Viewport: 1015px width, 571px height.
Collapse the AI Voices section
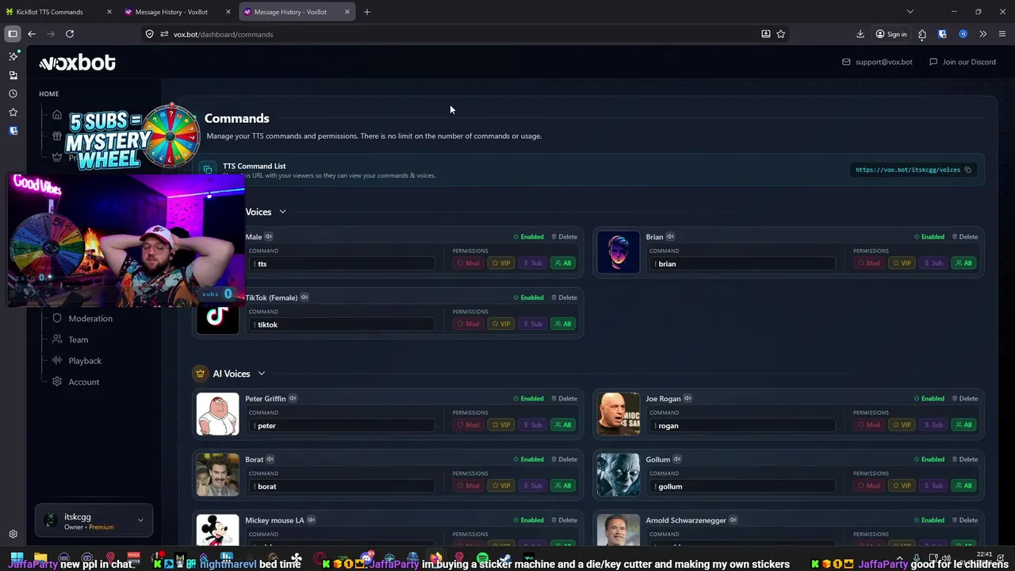coord(261,374)
